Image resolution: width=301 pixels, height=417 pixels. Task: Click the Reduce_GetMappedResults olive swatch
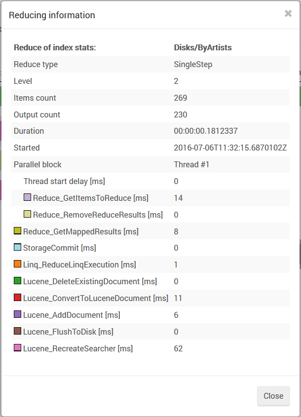pyautogui.click(x=18, y=230)
